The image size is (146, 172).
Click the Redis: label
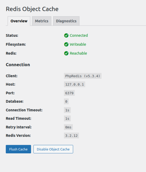(11, 53)
